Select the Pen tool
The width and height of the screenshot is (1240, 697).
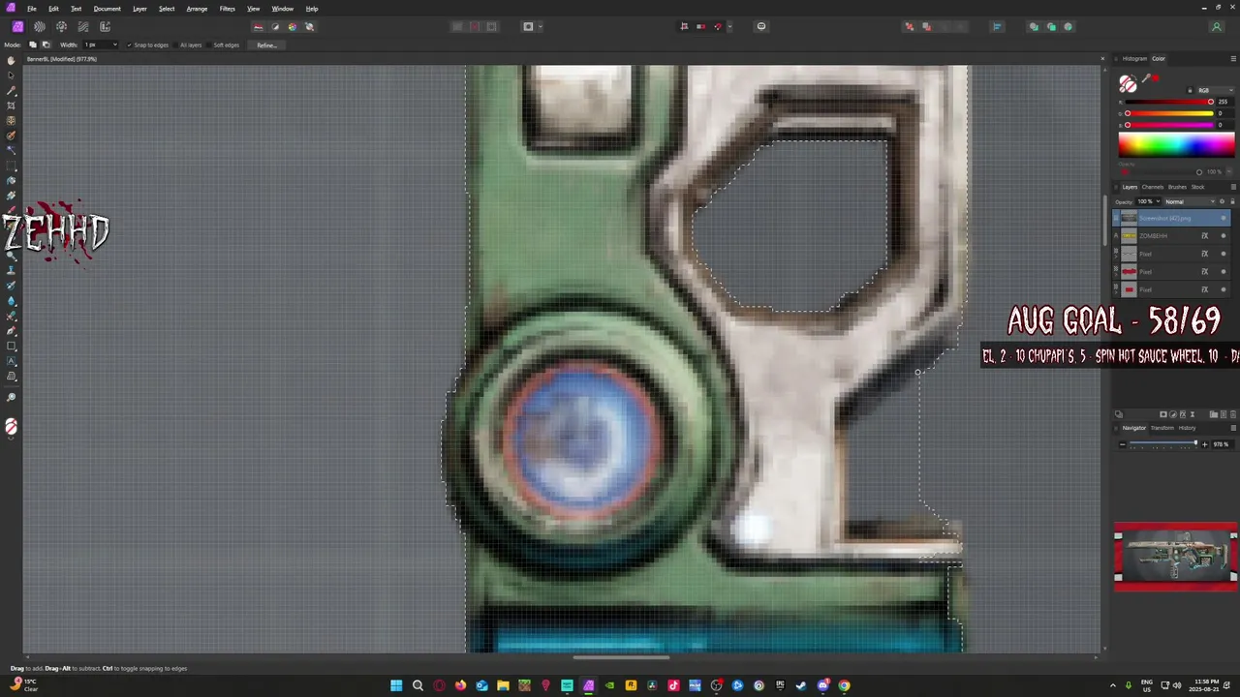tap(12, 330)
